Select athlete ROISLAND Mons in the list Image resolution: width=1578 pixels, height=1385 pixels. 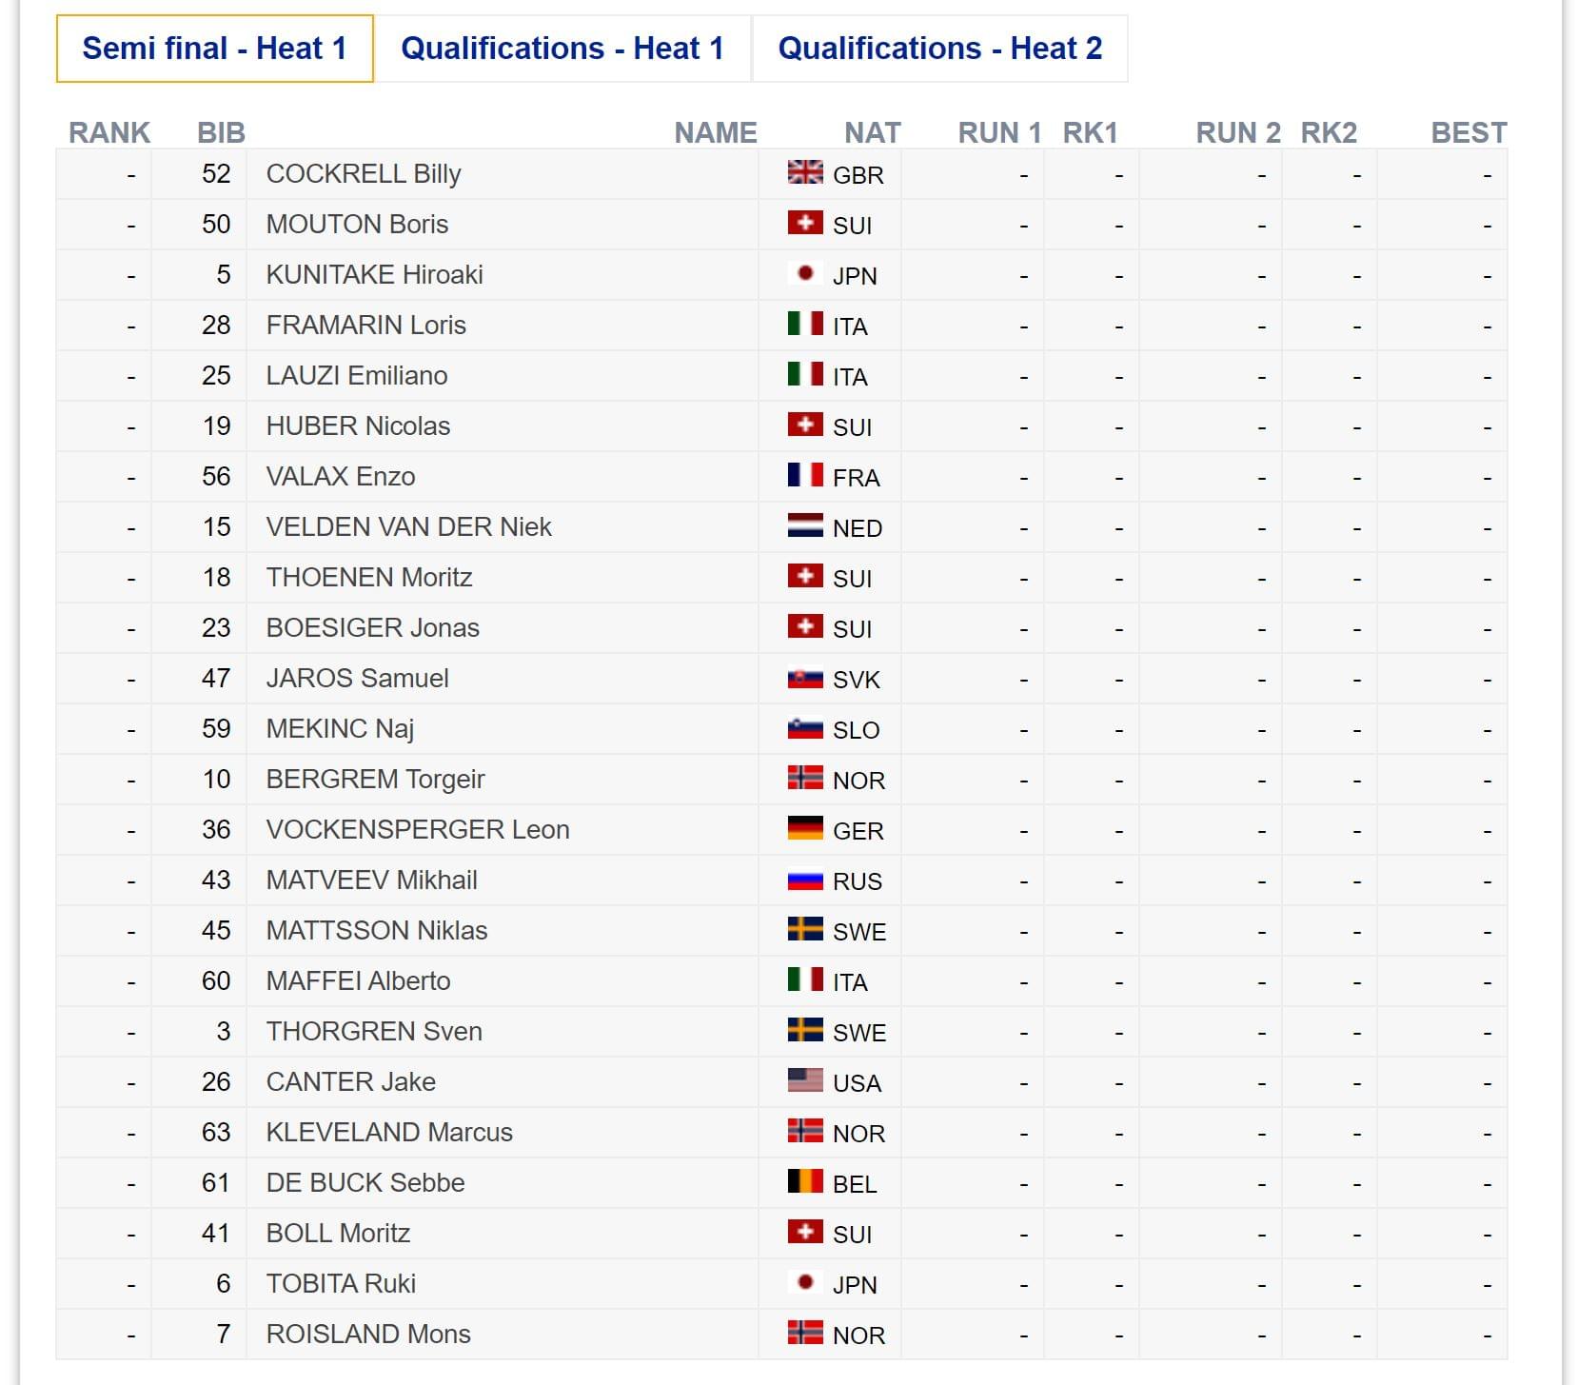click(x=368, y=1334)
